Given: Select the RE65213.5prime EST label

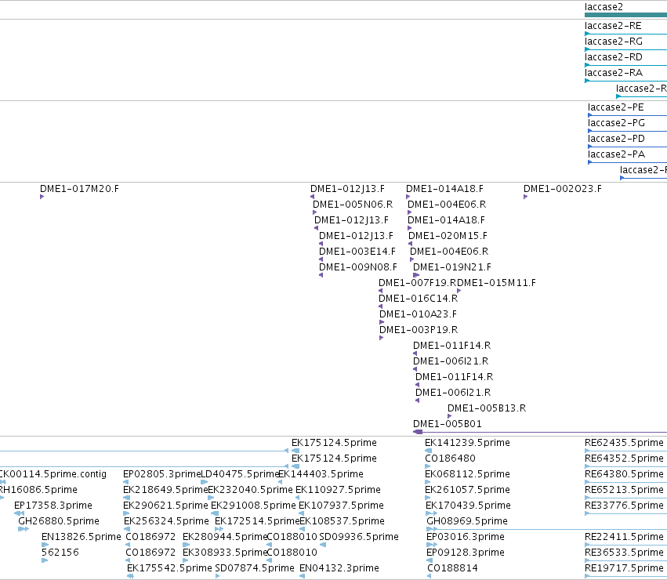Looking at the screenshot, I should [x=624, y=490].
